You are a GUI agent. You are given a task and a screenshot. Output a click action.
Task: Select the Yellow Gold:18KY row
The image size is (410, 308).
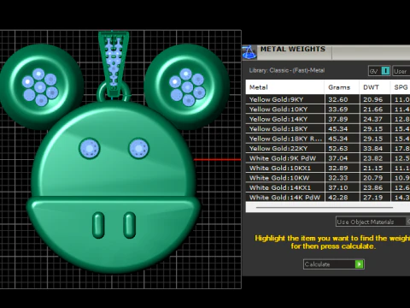pyautogui.click(x=328, y=128)
